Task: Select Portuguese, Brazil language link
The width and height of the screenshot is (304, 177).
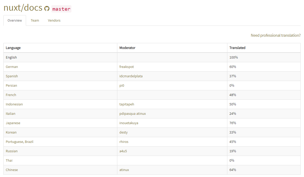Action: point(20,142)
